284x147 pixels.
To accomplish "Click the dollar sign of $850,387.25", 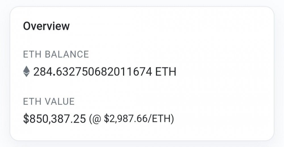I will (x=26, y=119).
